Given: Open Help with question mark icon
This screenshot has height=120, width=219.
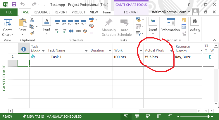Looking at the screenshot, I should pyautogui.click(x=189, y=4).
